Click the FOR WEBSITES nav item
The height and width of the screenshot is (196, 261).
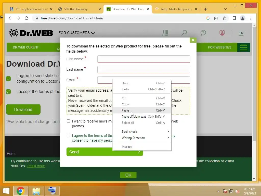point(219,47)
